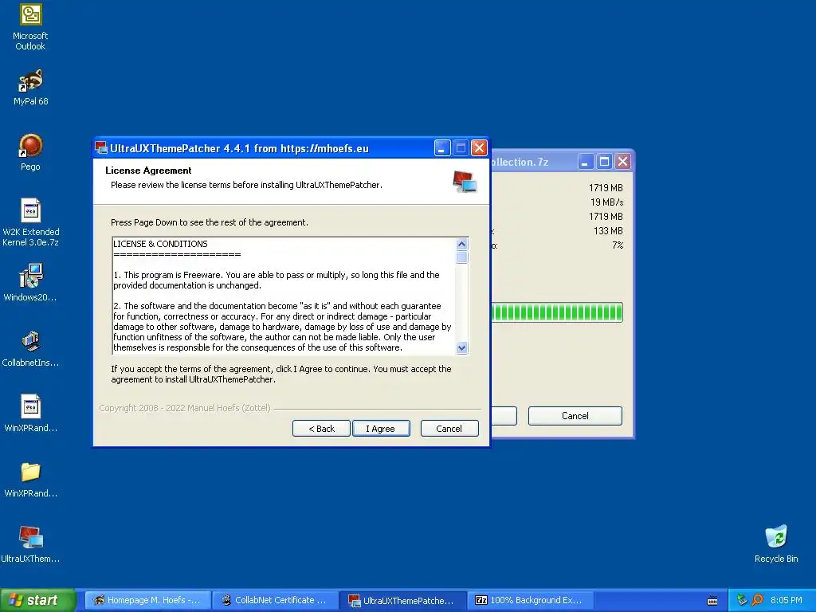Select the CollabnetIns... desktop icon
Screen dimensions: 816x612
(x=30, y=349)
